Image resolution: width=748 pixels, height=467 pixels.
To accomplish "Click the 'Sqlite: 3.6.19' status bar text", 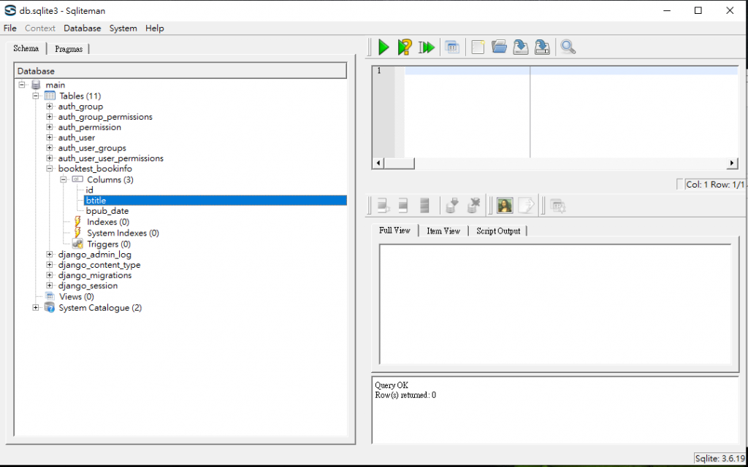I will tap(720, 458).
